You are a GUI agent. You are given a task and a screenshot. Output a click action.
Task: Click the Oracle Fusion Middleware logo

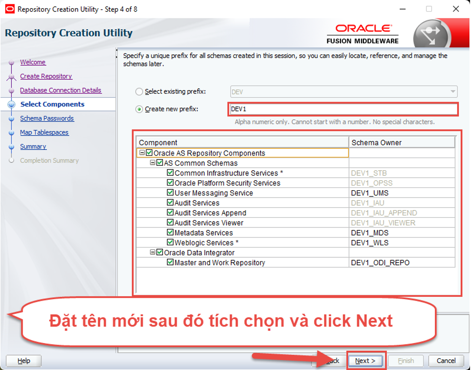pyautogui.click(x=366, y=34)
